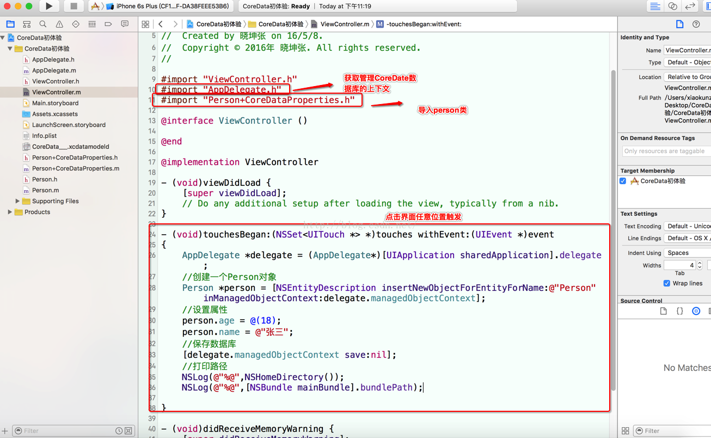The height and width of the screenshot is (438, 711).
Task: Switch to the Standard editor view
Action: tap(655, 7)
